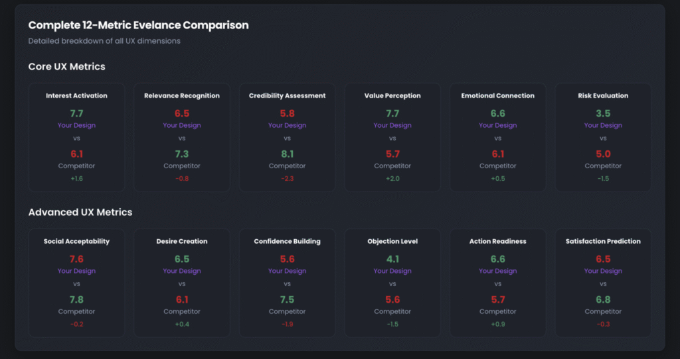Click the Complete 12-Metric Evelance Comparison title
Screen dimensions: 680x359
(x=138, y=26)
